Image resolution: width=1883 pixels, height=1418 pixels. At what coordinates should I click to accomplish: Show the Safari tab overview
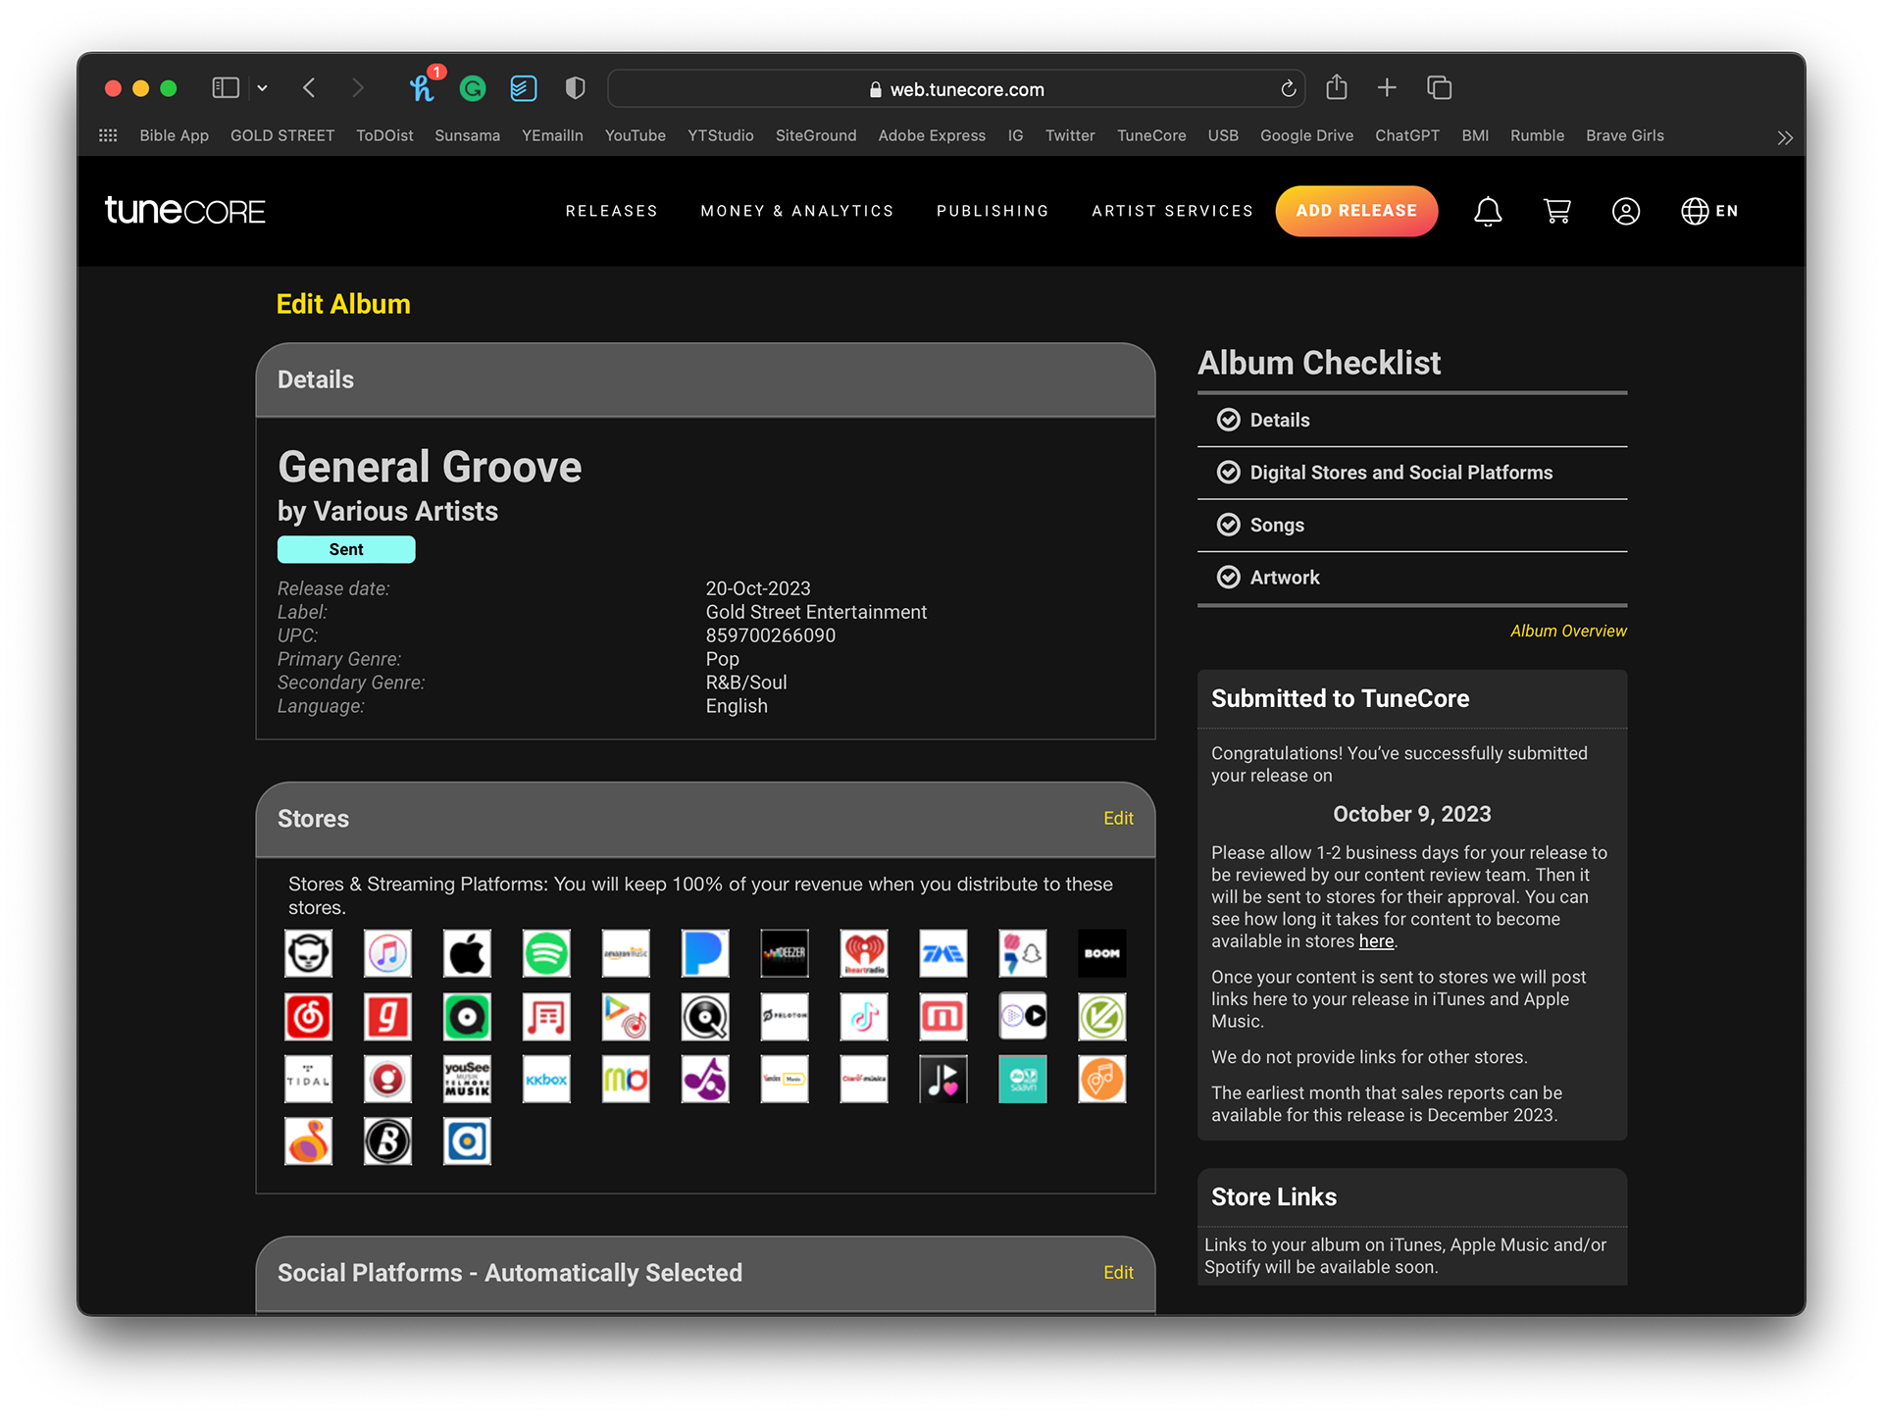coord(1439,88)
